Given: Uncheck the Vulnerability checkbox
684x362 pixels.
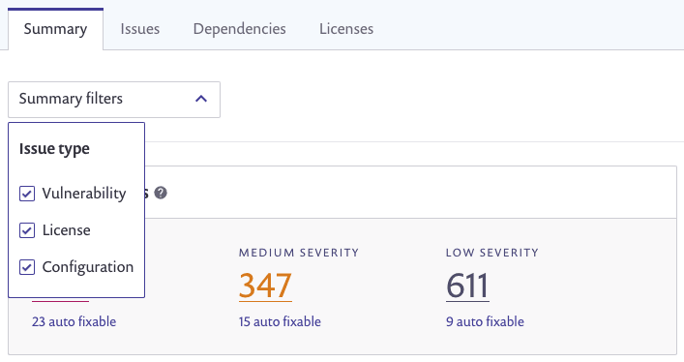Looking at the screenshot, I should point(27,194).
